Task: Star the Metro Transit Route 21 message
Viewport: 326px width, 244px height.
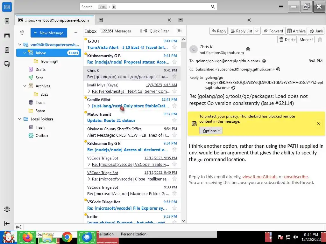Action: 174,120
